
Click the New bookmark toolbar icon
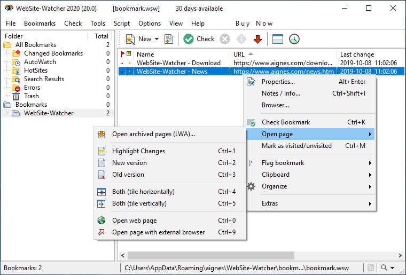[130, 39]
